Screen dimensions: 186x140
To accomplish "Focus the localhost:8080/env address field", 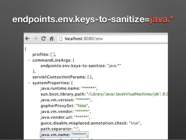I will coord(113,39).
